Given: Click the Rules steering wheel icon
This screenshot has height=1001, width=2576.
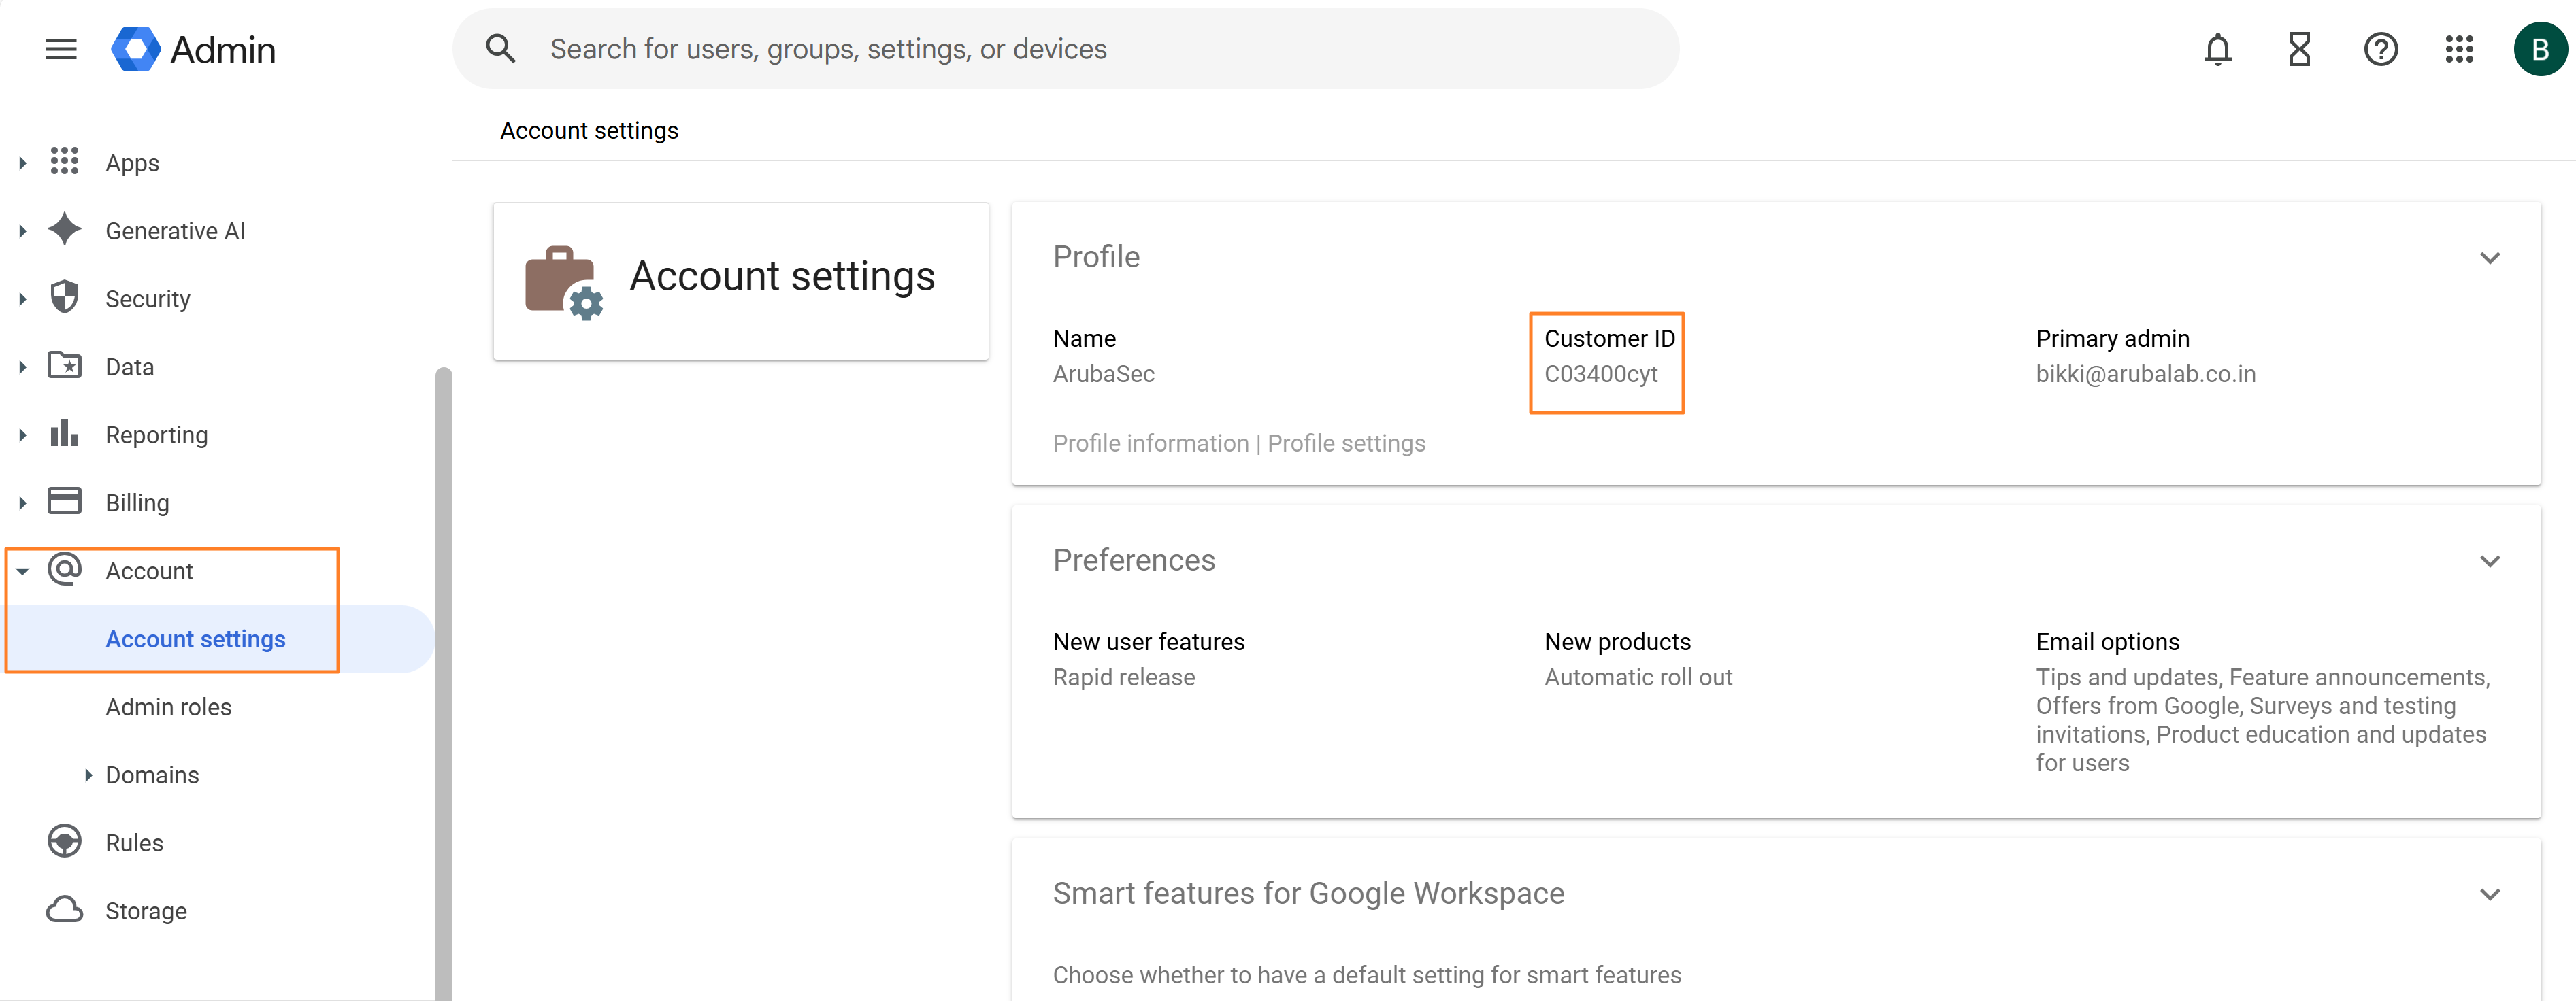Looking at the screenshot, I should click(65, 842).
